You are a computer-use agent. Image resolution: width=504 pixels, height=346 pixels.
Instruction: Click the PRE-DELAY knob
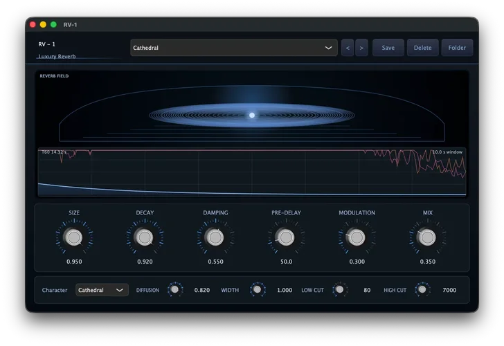coord(286,237)
